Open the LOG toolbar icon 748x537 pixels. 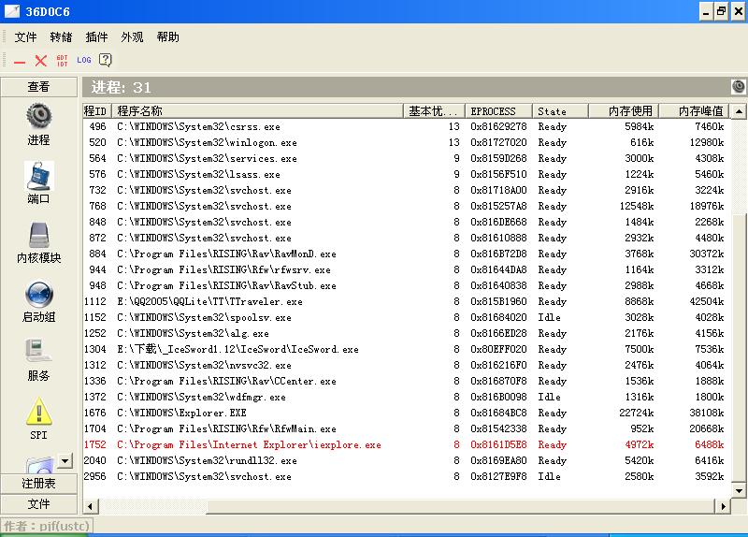[84, 60]
